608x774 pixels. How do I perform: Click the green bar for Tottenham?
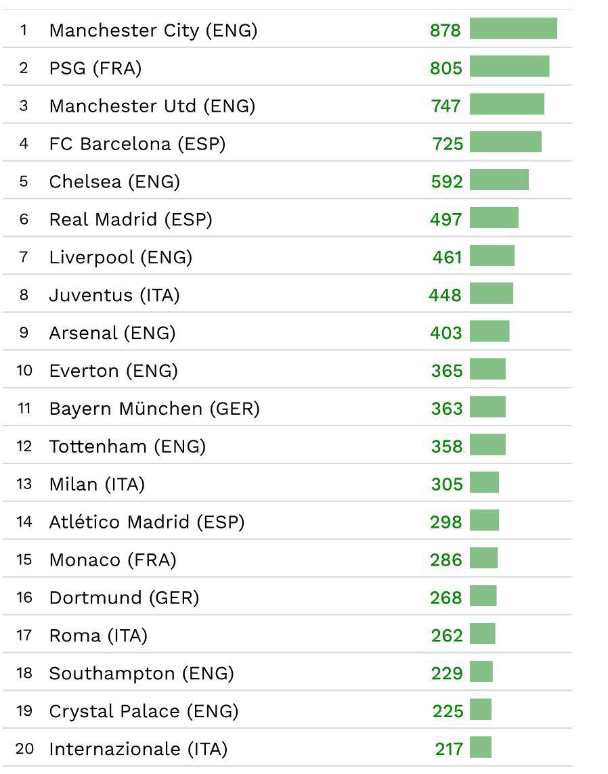tap(487, 445)
